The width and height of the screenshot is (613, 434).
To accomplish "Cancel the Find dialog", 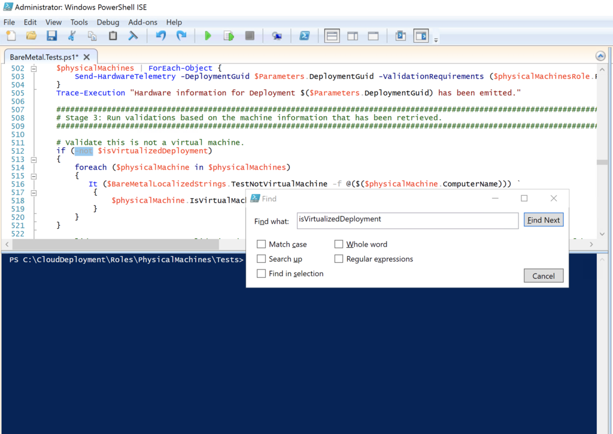I will (x=543, y=276).
